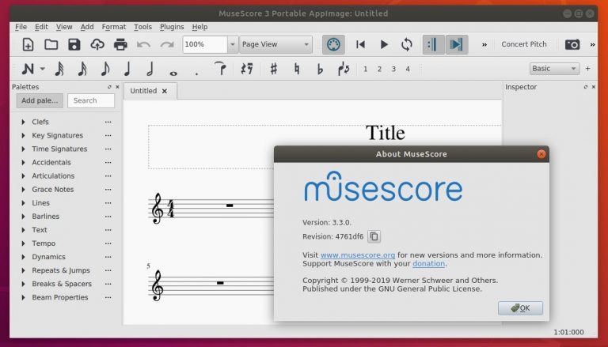The image size is (608, 347).
Task: Apply the sharp accidental
Action: pyautogui.click(x=274, y=69)
